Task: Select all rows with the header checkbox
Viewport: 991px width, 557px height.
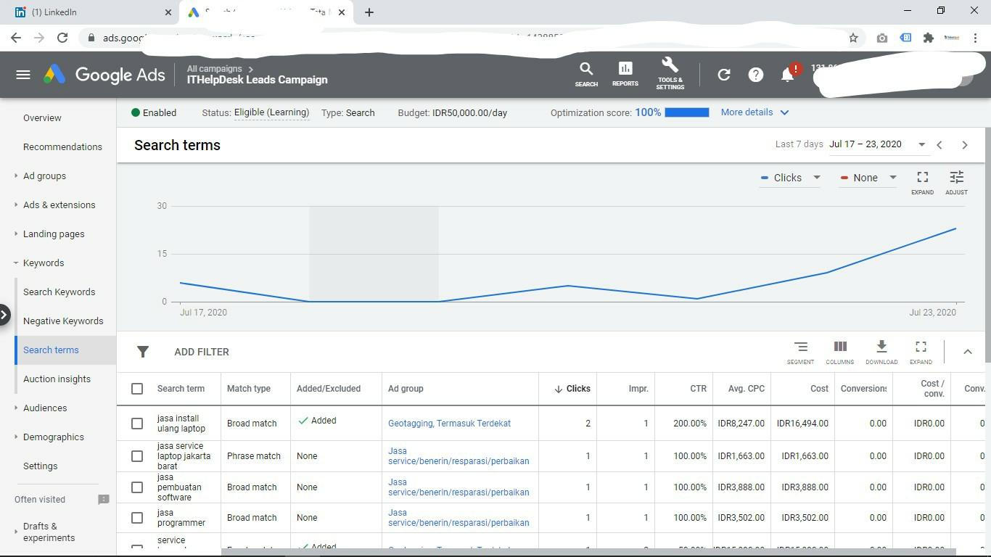Action: (x=137, y=389)
